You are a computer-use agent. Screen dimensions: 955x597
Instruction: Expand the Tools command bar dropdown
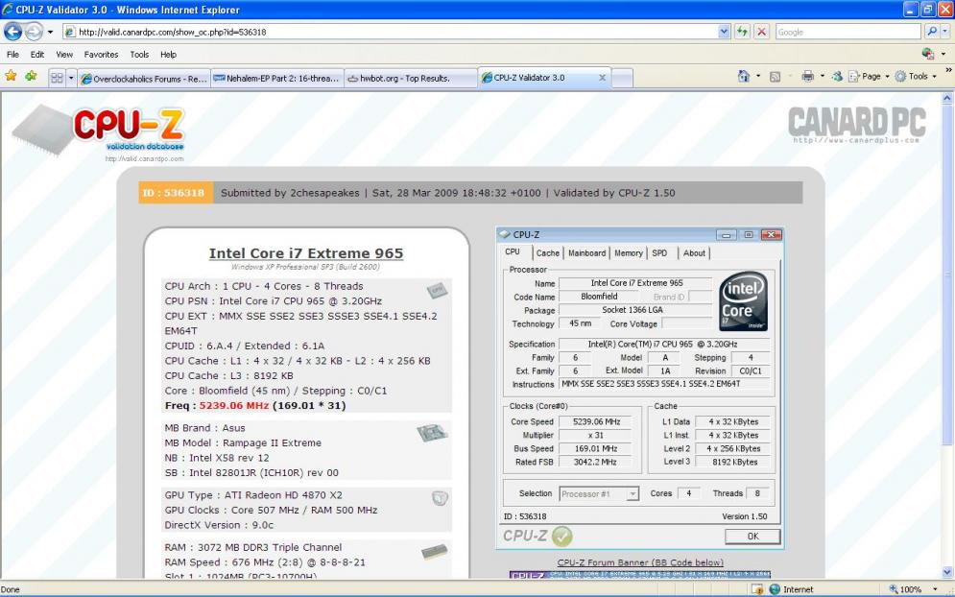pyautogui.click(x=918, y=77)
